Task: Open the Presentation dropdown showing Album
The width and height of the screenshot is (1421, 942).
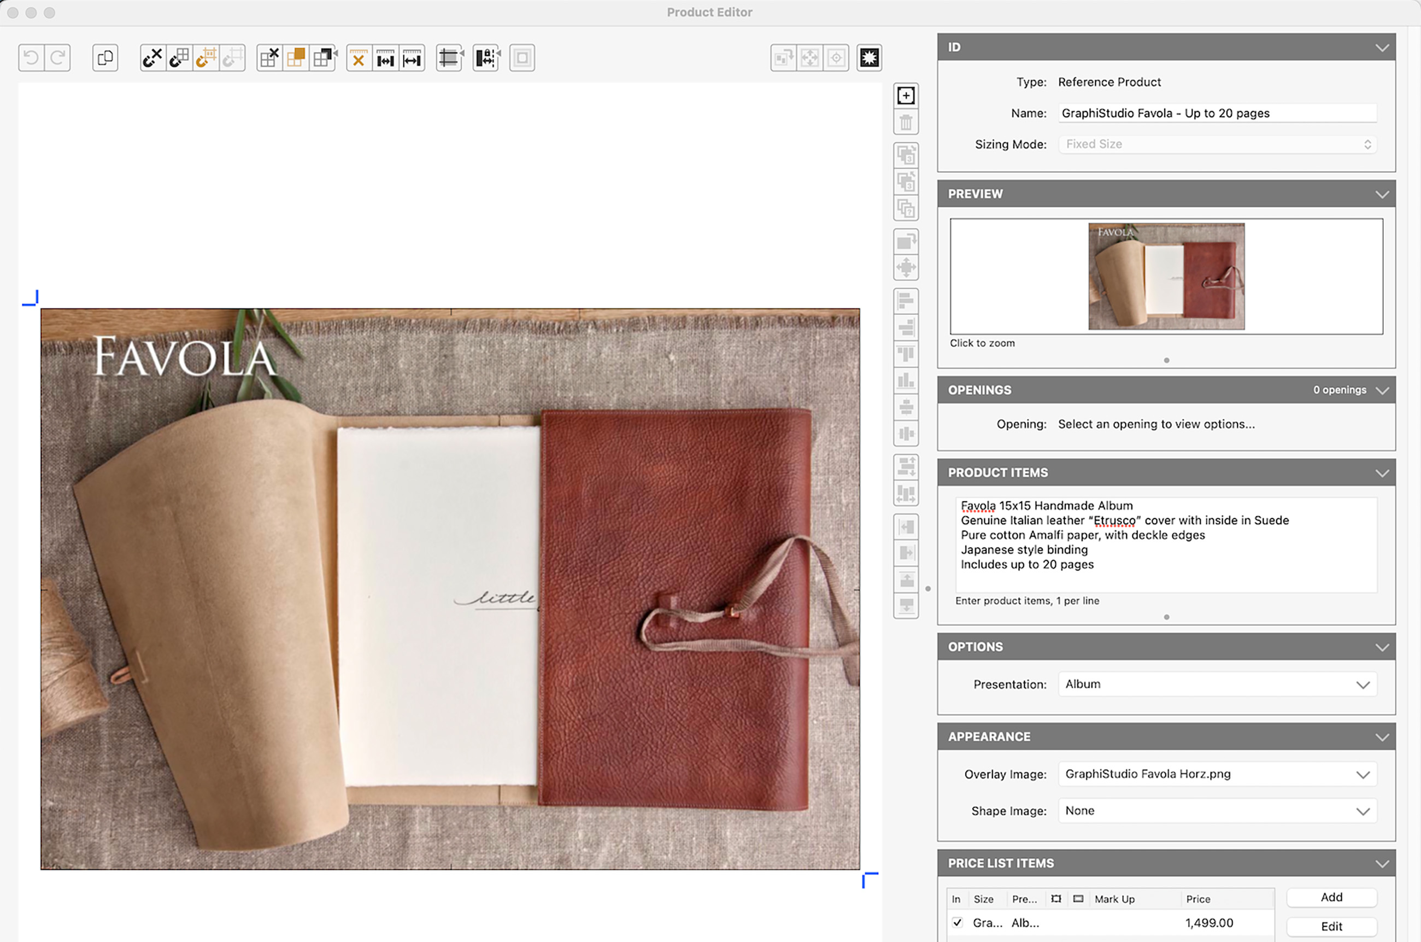Action: pos(1217,684)
